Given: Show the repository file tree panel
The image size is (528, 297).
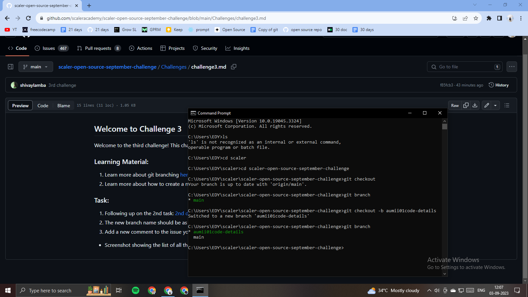Looking at the screenshot, I should coord(10,66).
